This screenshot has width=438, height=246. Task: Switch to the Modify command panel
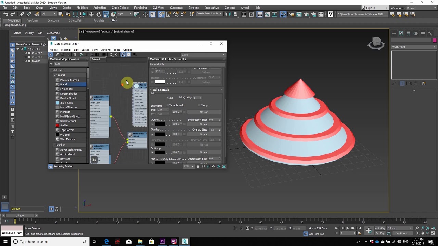pyautogui.click(x=401, y=33)
